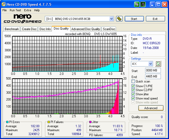
Task: Click the Exit button
Action: (155, 19)
